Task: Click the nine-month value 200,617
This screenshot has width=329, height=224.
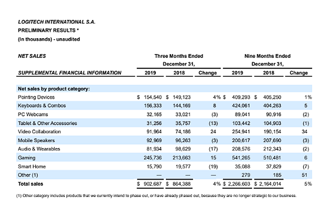Action: (x=241, y=141)
